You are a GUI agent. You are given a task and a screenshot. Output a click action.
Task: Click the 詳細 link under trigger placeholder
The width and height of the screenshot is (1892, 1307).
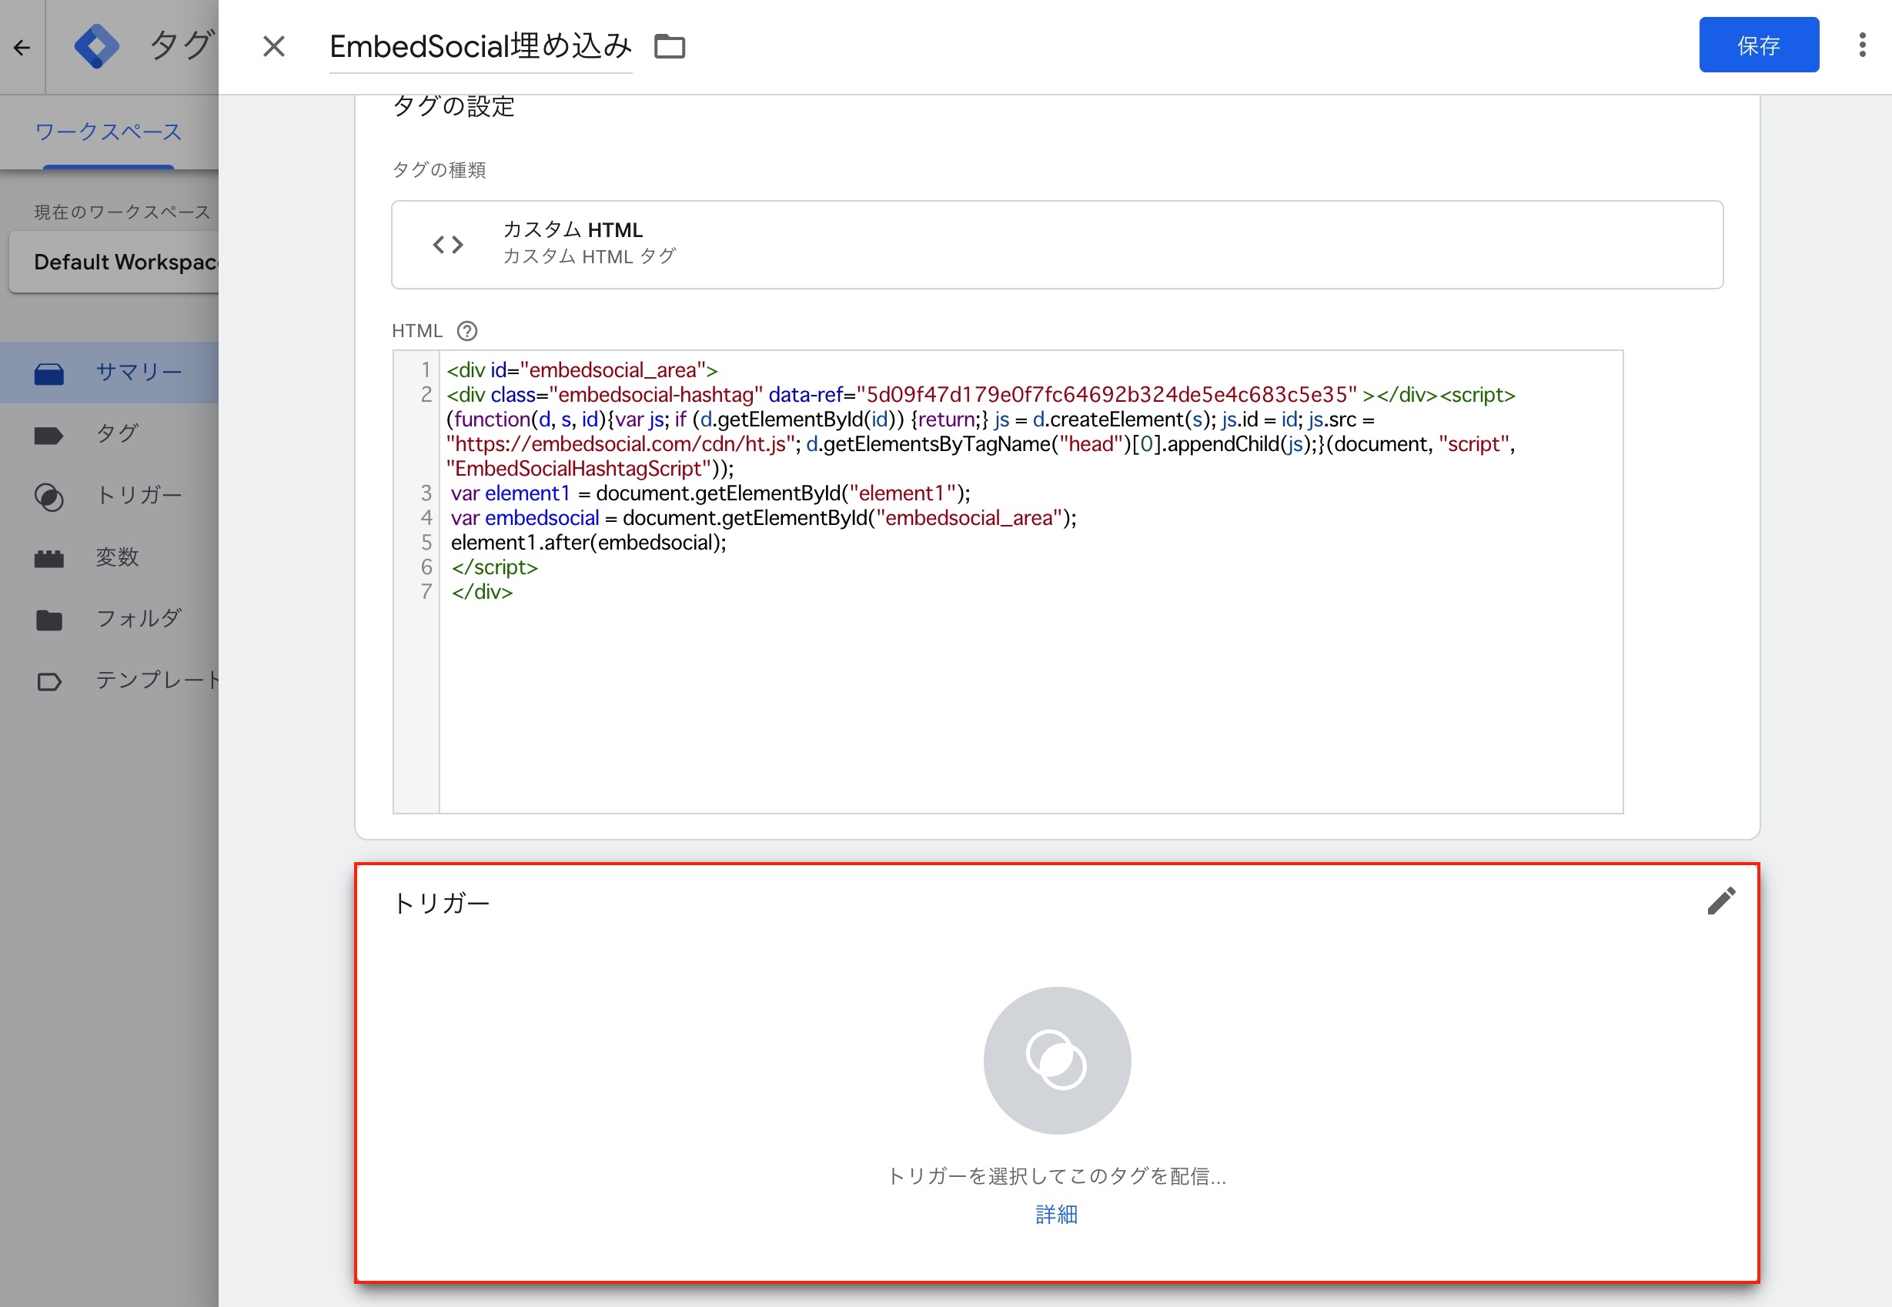1056,1215
